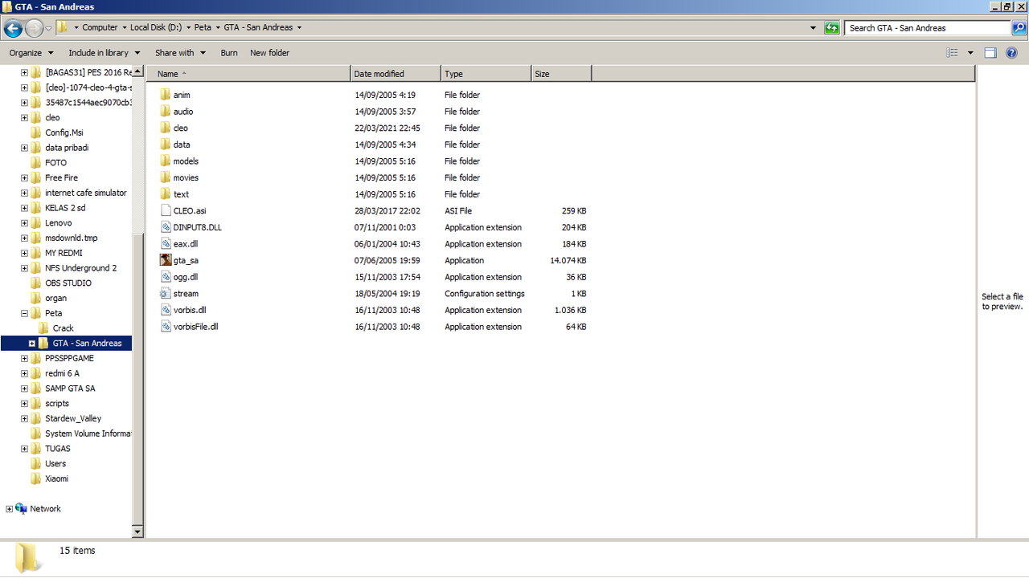Click Peta in the address breadcrumb
Screen dimensions: 1029x578
click(x=203, y=27)
